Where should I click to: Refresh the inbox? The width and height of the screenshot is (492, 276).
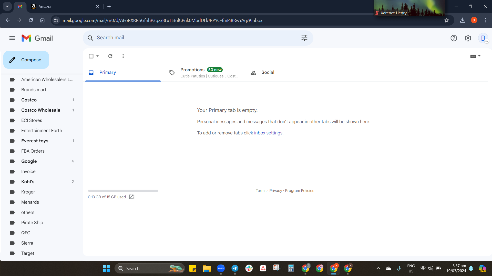110,56
